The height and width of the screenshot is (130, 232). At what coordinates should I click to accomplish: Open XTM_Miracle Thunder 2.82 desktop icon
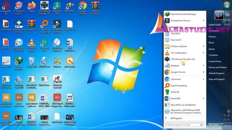point(44,8)
